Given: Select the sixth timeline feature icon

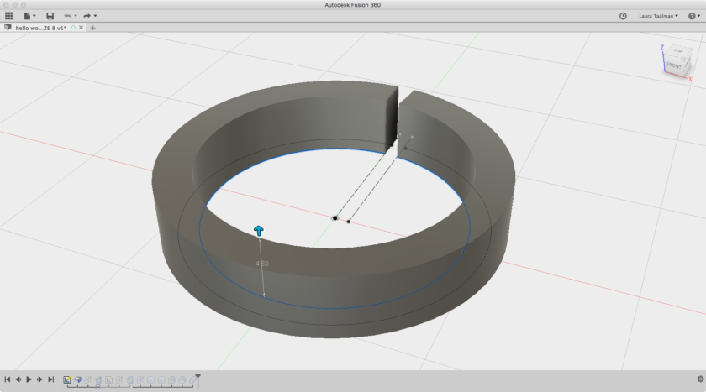Looking at the screenshot, I should point(119,380).
